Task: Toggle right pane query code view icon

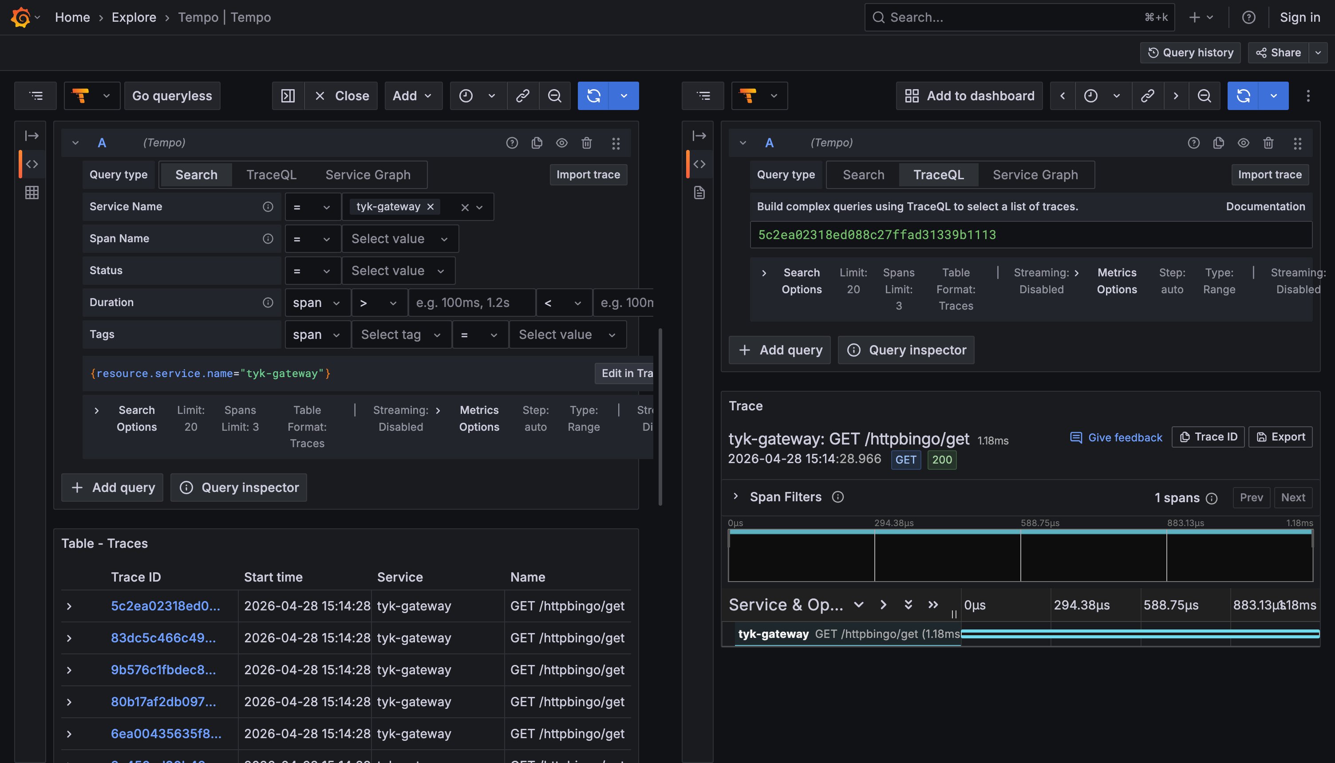Action: (699, 165)
